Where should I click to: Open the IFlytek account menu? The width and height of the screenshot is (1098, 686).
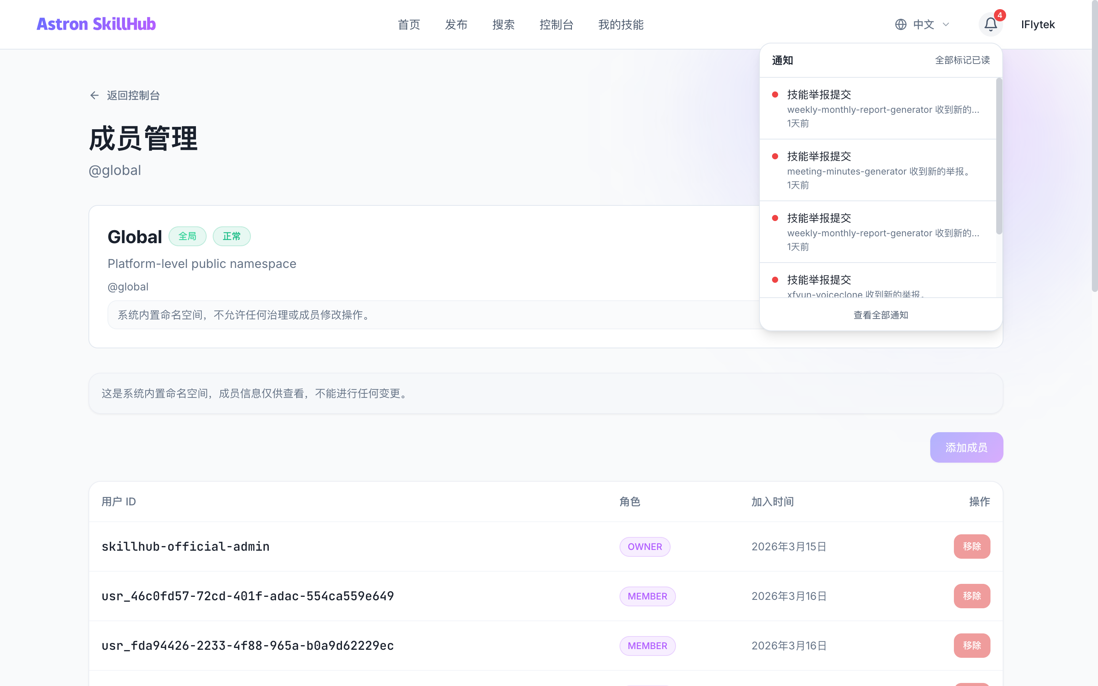point(1038,24)
